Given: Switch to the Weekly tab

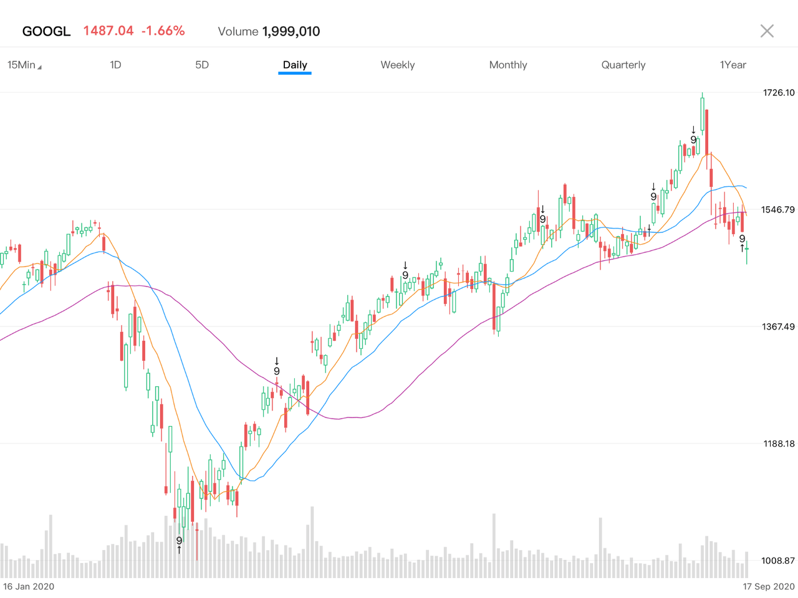Looking at the screenshot, I should tap(397, 64).
